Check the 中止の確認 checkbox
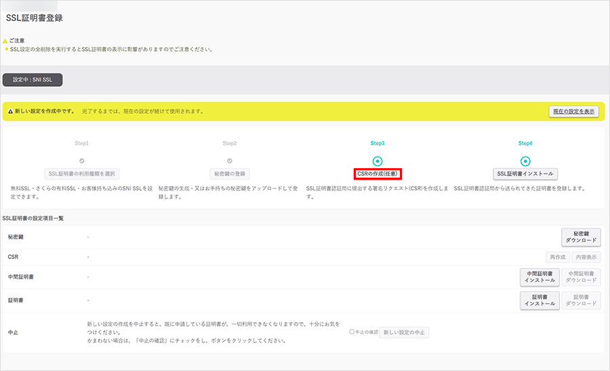The image size is (610, 371). (x=352, y=332)
